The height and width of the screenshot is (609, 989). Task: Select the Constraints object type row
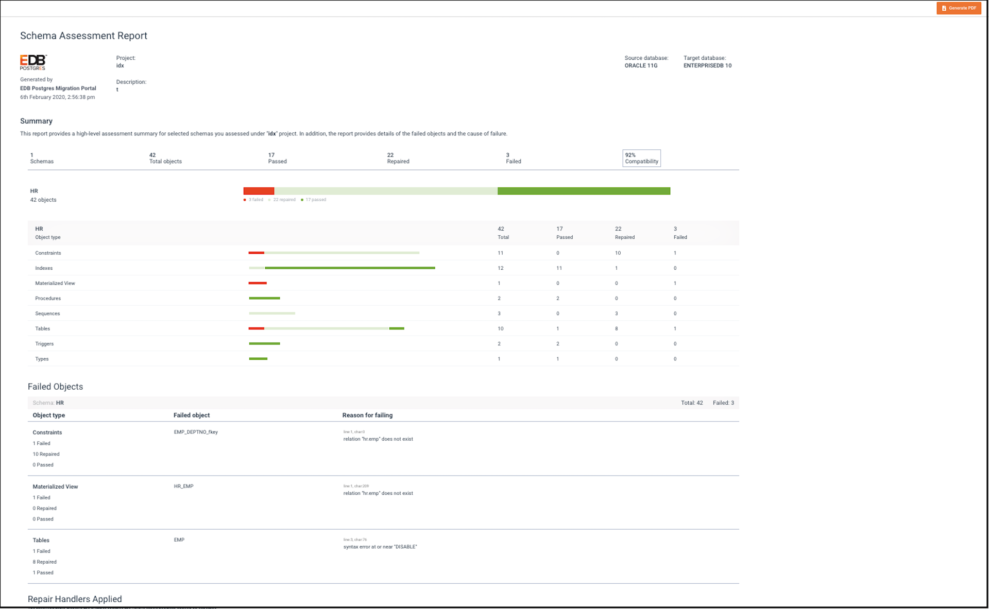[383, 253]
